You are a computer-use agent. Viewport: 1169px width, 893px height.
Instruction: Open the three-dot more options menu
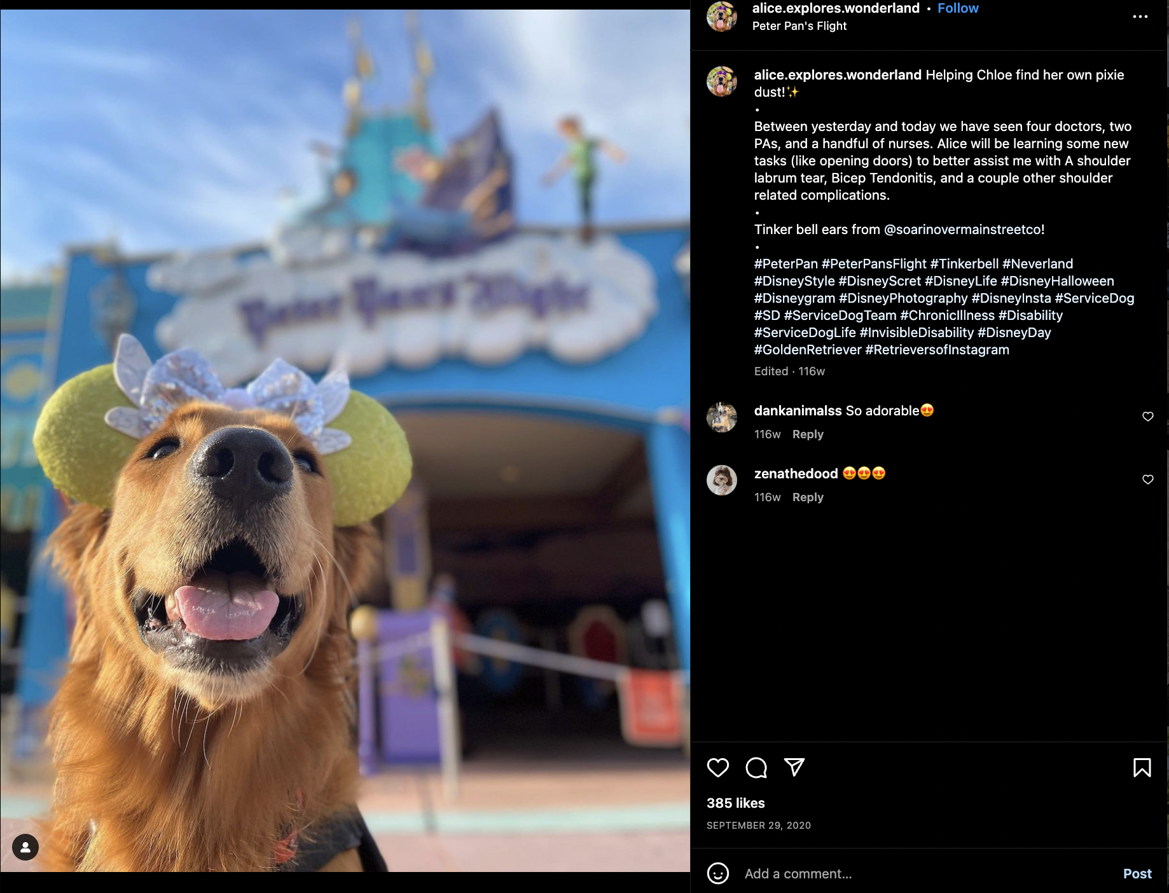click(x=1140, y=17)
